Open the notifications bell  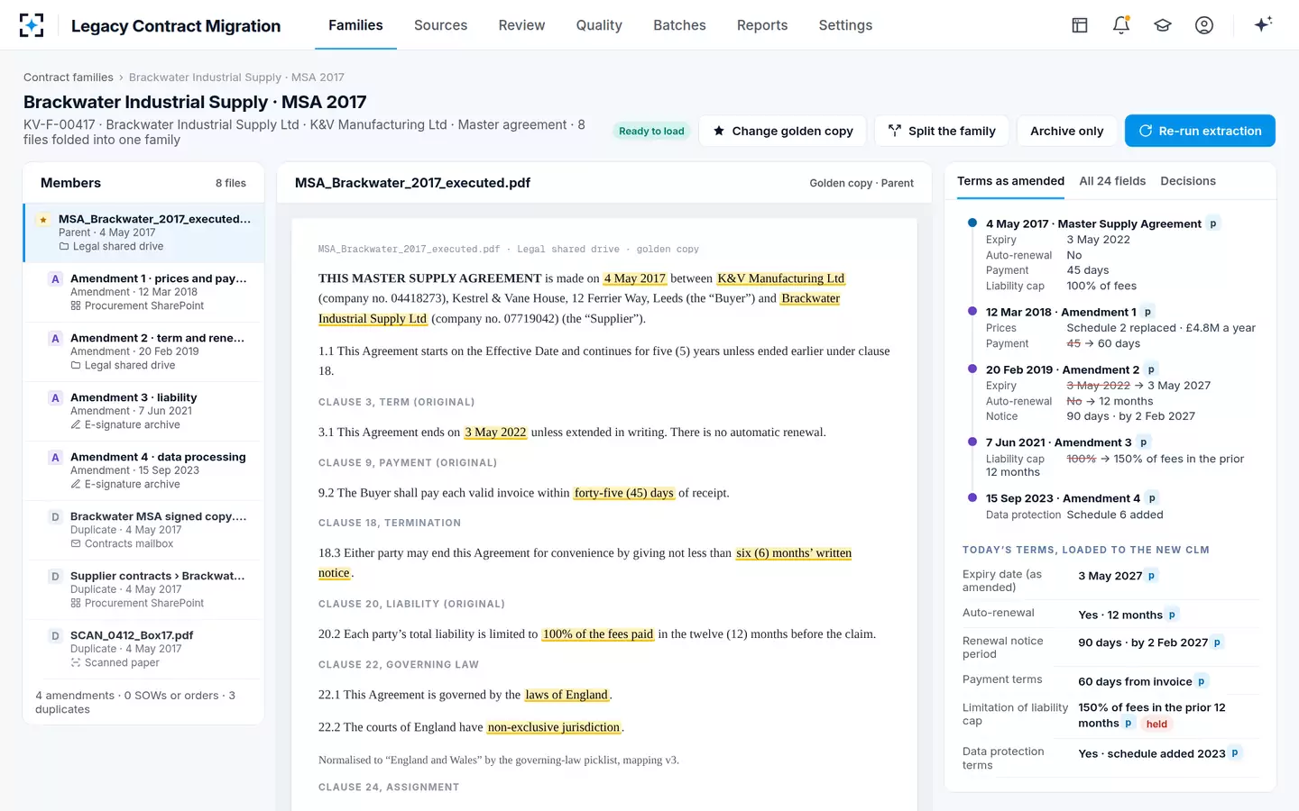pos(1121,25)
